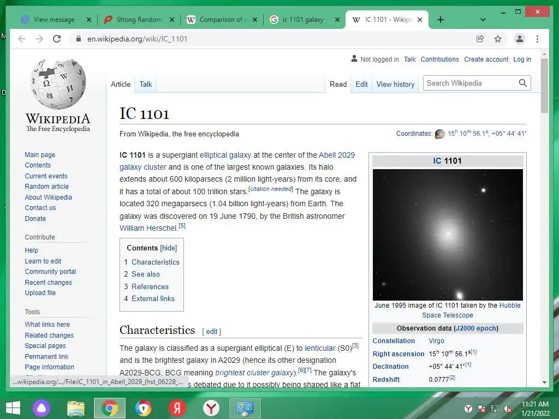
Task: Open the tab search dropdown arrow
Action: tap(483, 20)
